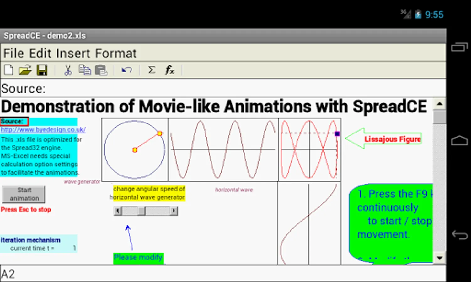471x282 pixels.
Task: Open the Format menu
Action: click(116, 53)
